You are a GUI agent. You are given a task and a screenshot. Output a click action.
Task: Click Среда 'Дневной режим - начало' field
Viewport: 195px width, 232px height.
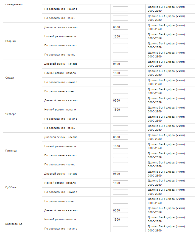[120, 64]
